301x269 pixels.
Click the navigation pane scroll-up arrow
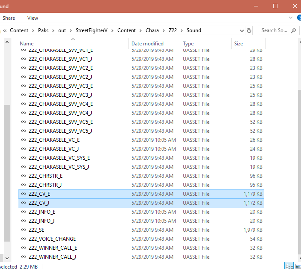tap(7, 42)
